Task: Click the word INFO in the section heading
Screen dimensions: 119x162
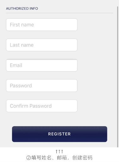Action: [x=34, y=9]
